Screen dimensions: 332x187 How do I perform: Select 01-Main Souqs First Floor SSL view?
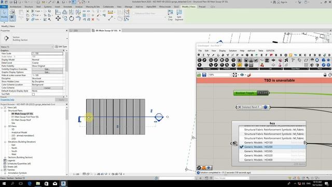point(25,117)
